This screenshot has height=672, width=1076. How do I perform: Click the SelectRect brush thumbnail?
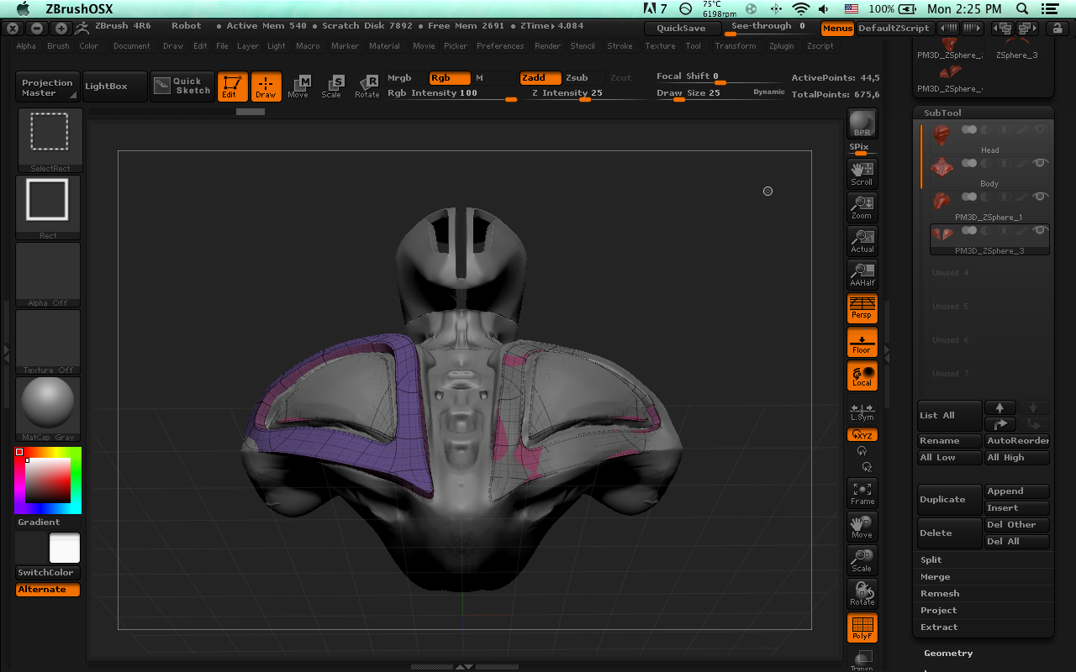click(x=50, y=140)
